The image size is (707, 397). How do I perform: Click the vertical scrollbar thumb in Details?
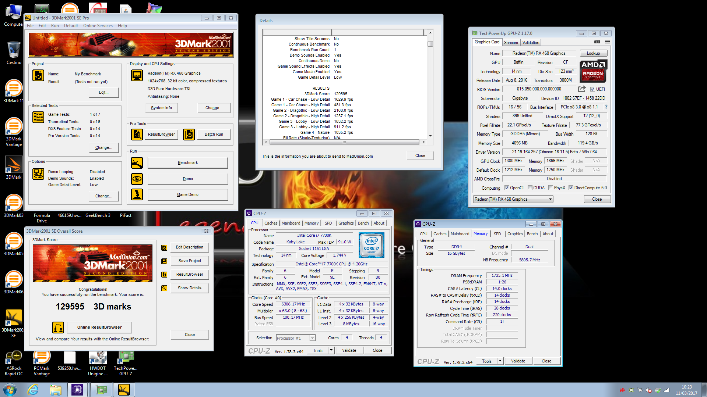coord(430,44)
